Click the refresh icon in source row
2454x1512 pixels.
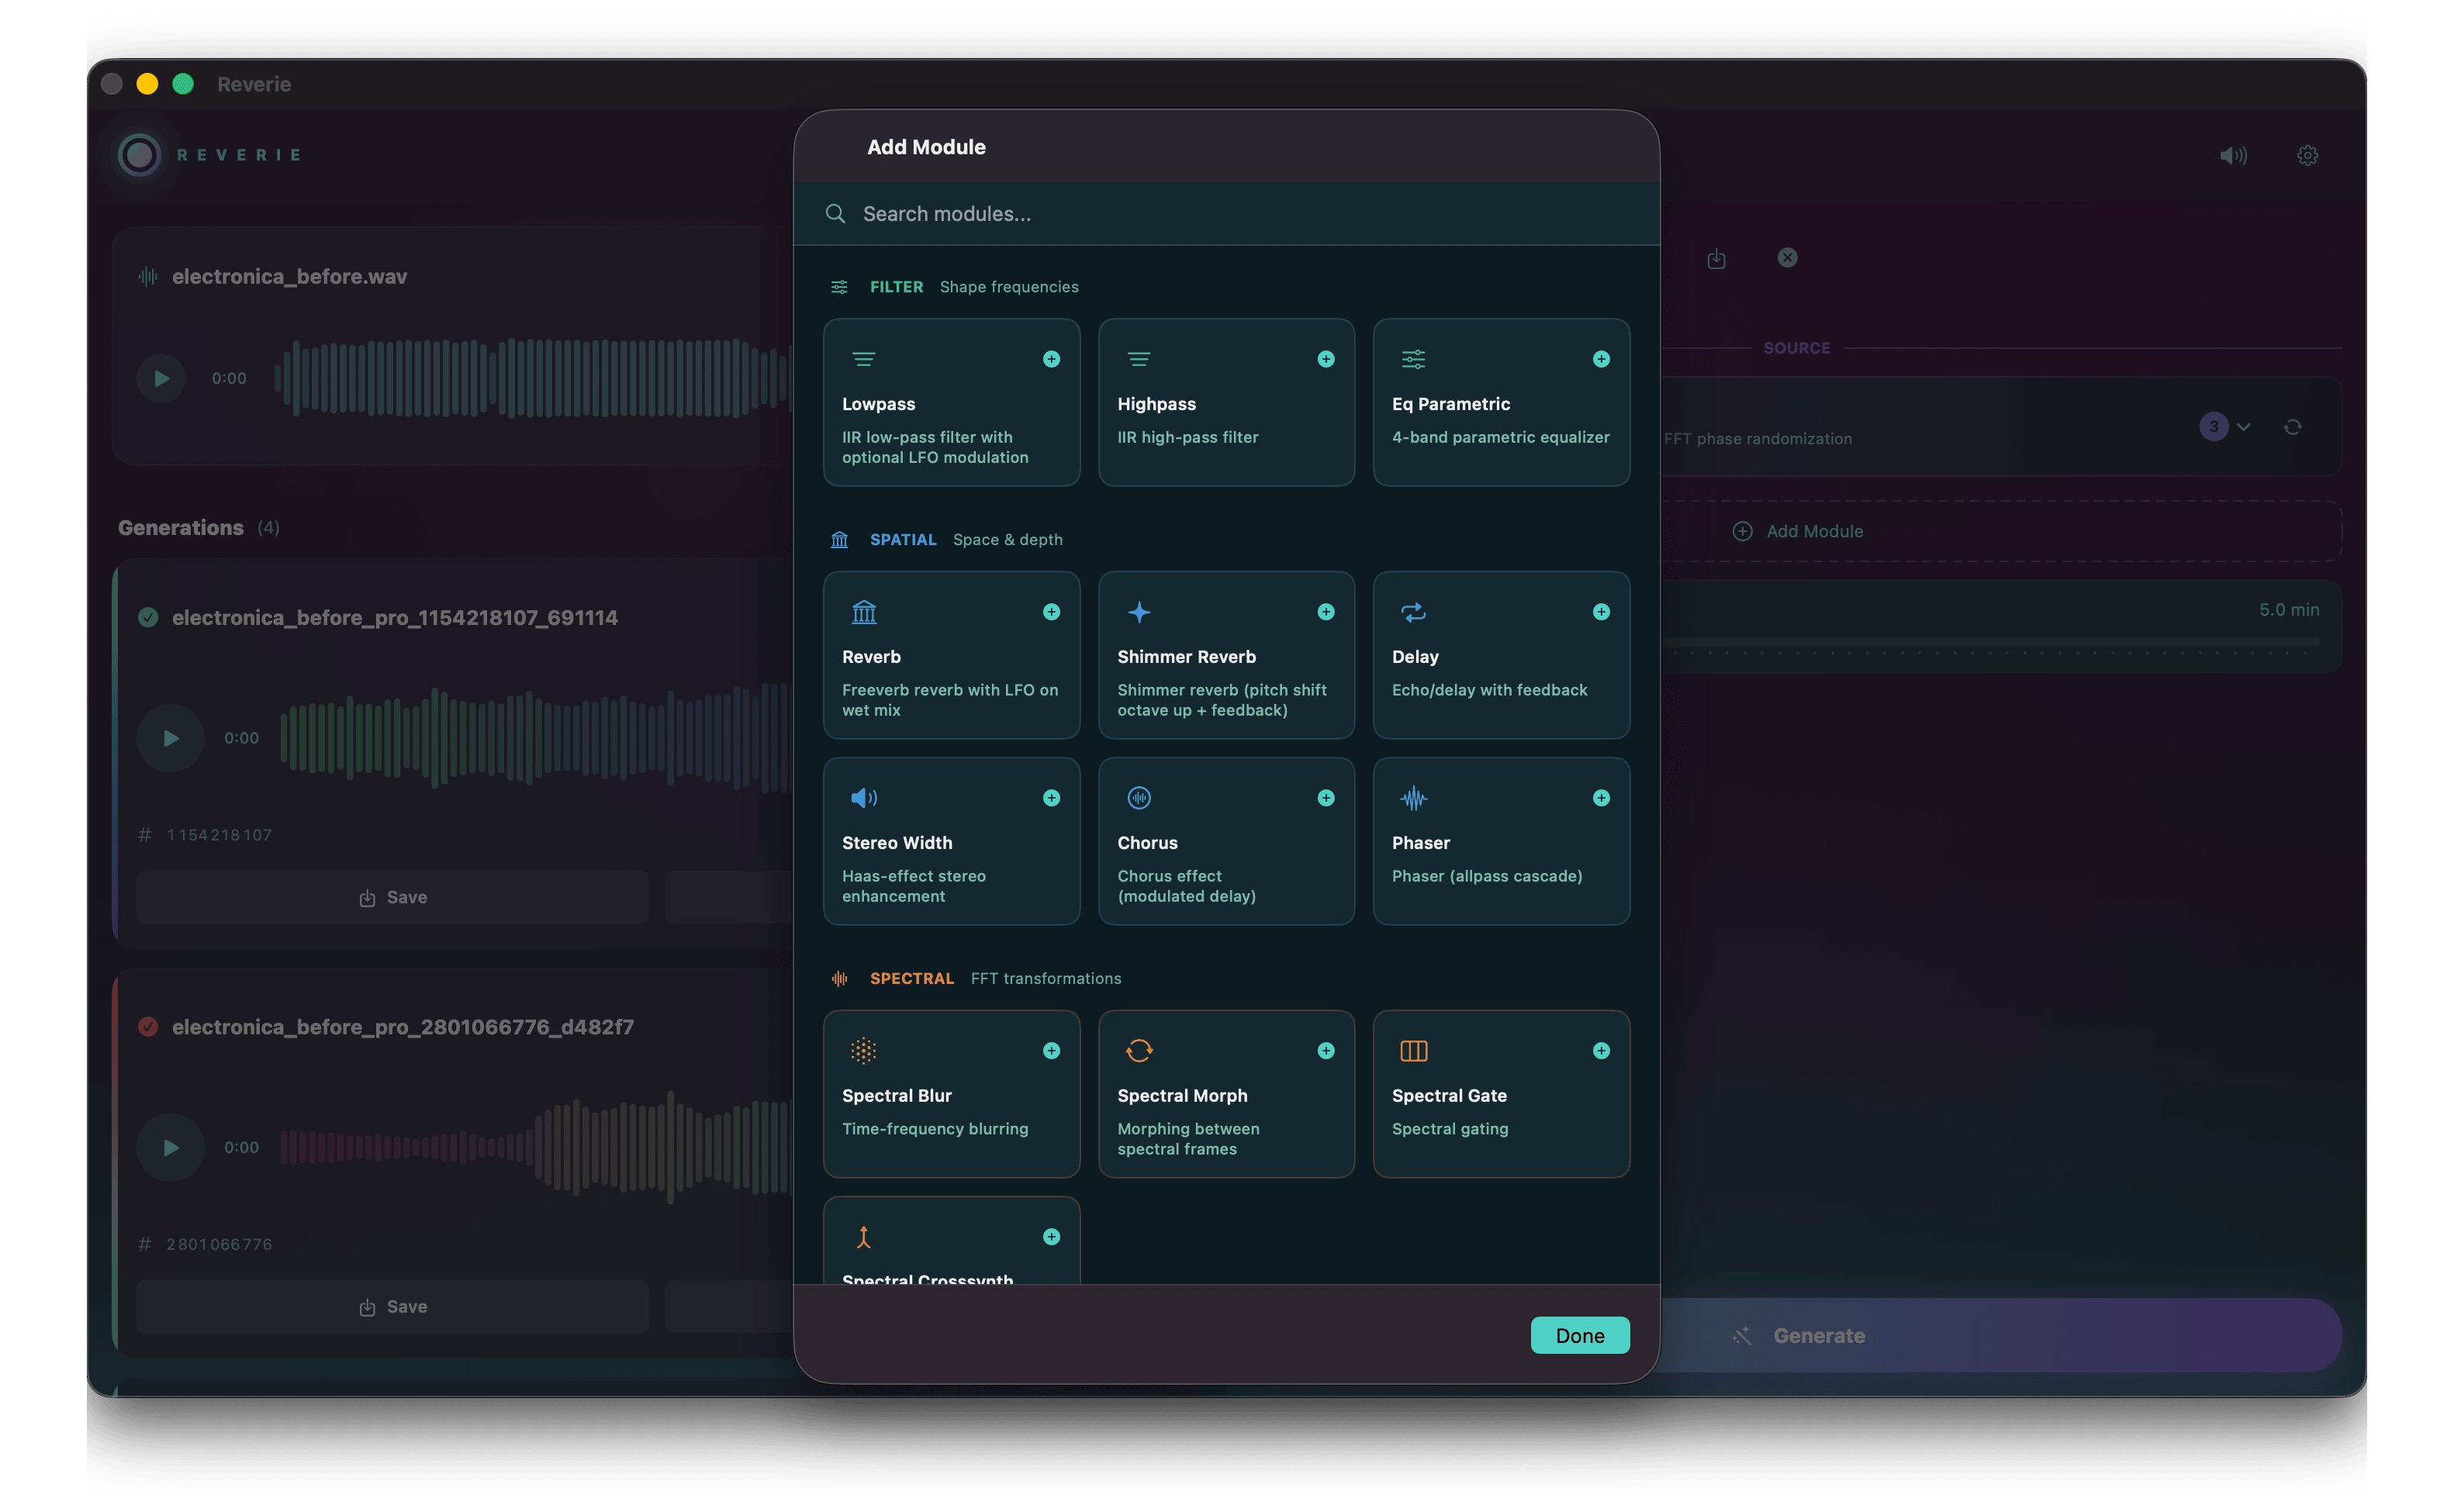pyautogui.click(x=2292, y=427)
